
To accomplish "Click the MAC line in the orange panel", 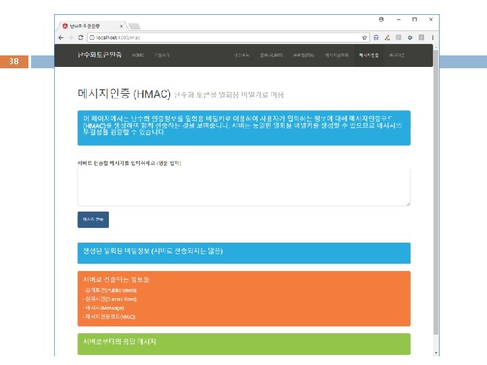I will (x=110, y=316).
